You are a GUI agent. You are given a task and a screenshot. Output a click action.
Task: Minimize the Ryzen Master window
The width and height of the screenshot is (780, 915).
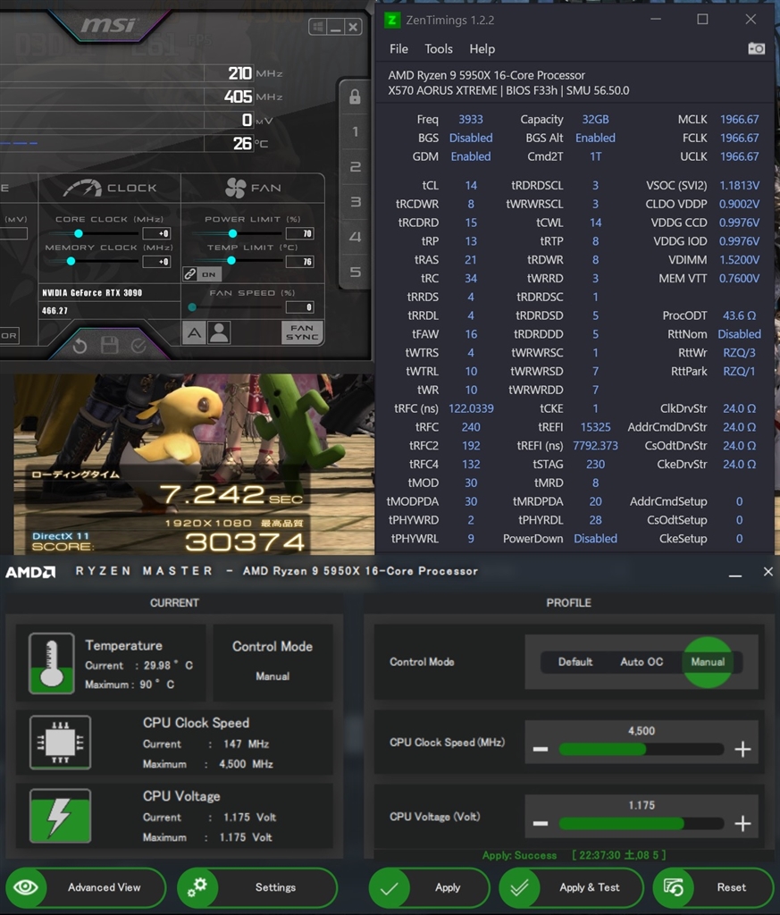735,575
